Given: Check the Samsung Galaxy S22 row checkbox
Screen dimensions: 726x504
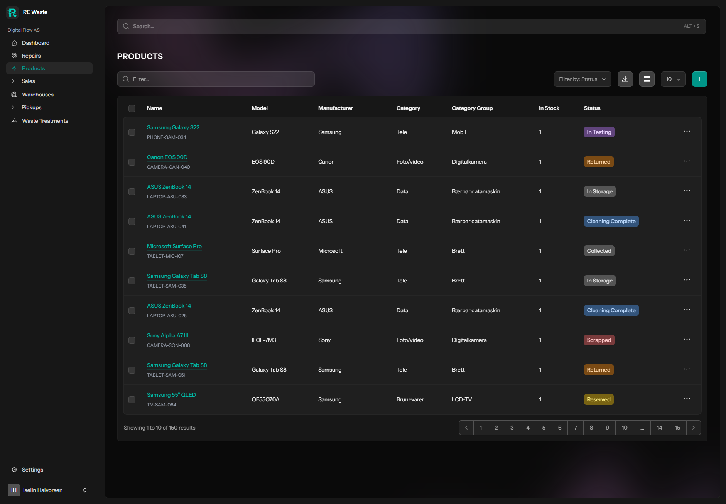Looking at the screenshot, I should 132,132.
